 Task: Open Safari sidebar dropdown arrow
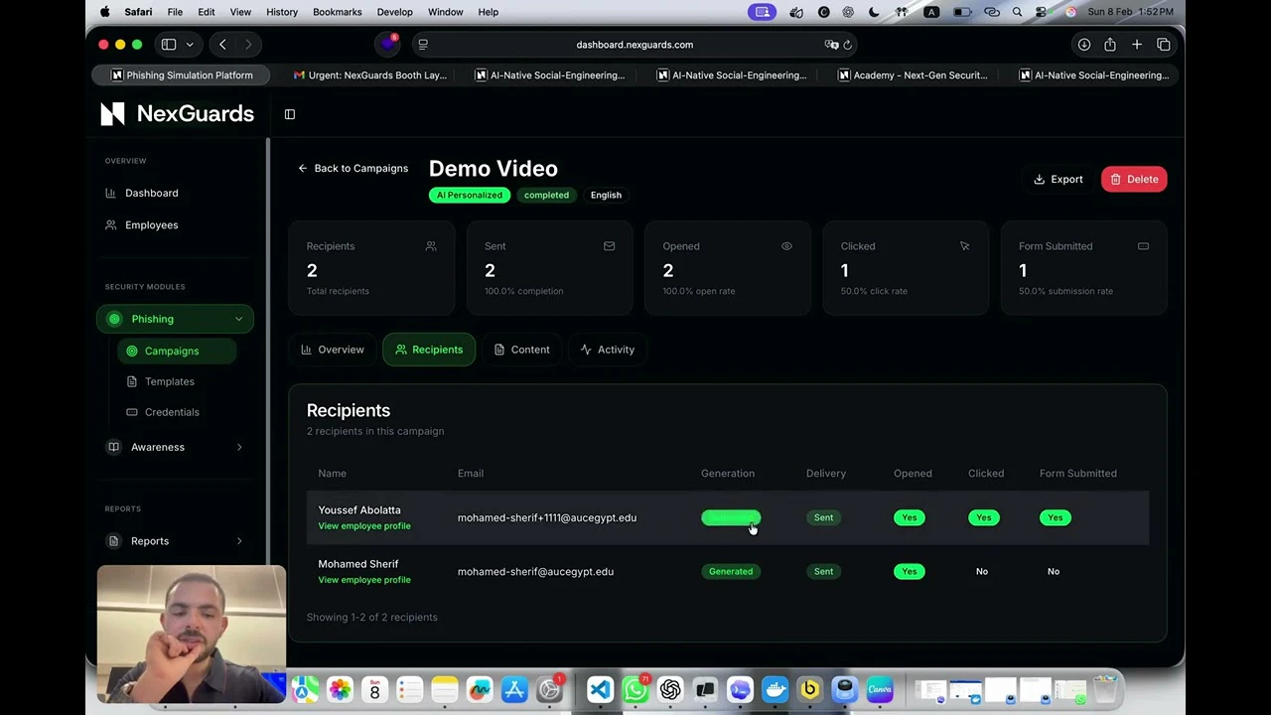click(x=189, y=45)
